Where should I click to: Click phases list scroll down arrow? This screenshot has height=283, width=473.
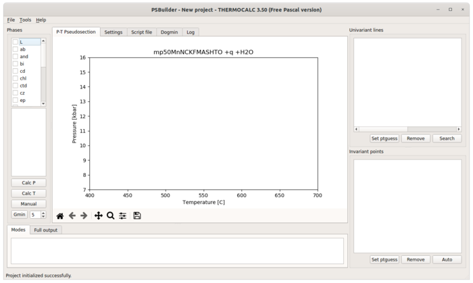coord(43,103)
